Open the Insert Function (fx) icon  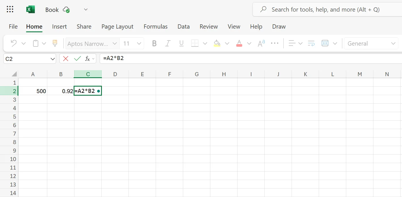(x=87, y=59)
